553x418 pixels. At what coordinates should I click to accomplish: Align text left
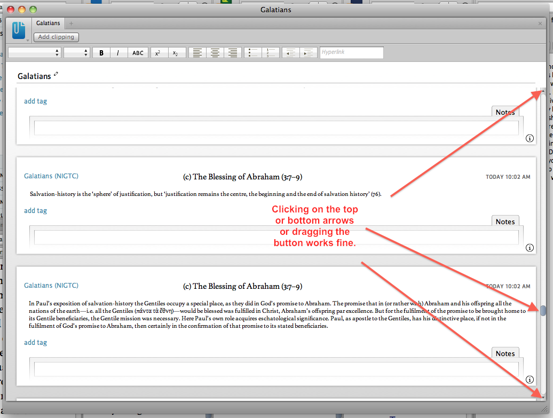(x=197, y=53)
